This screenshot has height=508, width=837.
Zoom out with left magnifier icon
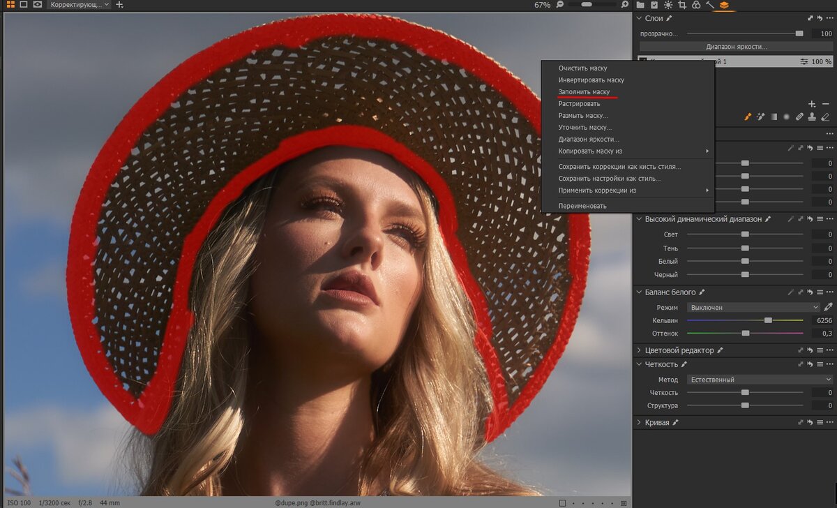tap(559, 5)
